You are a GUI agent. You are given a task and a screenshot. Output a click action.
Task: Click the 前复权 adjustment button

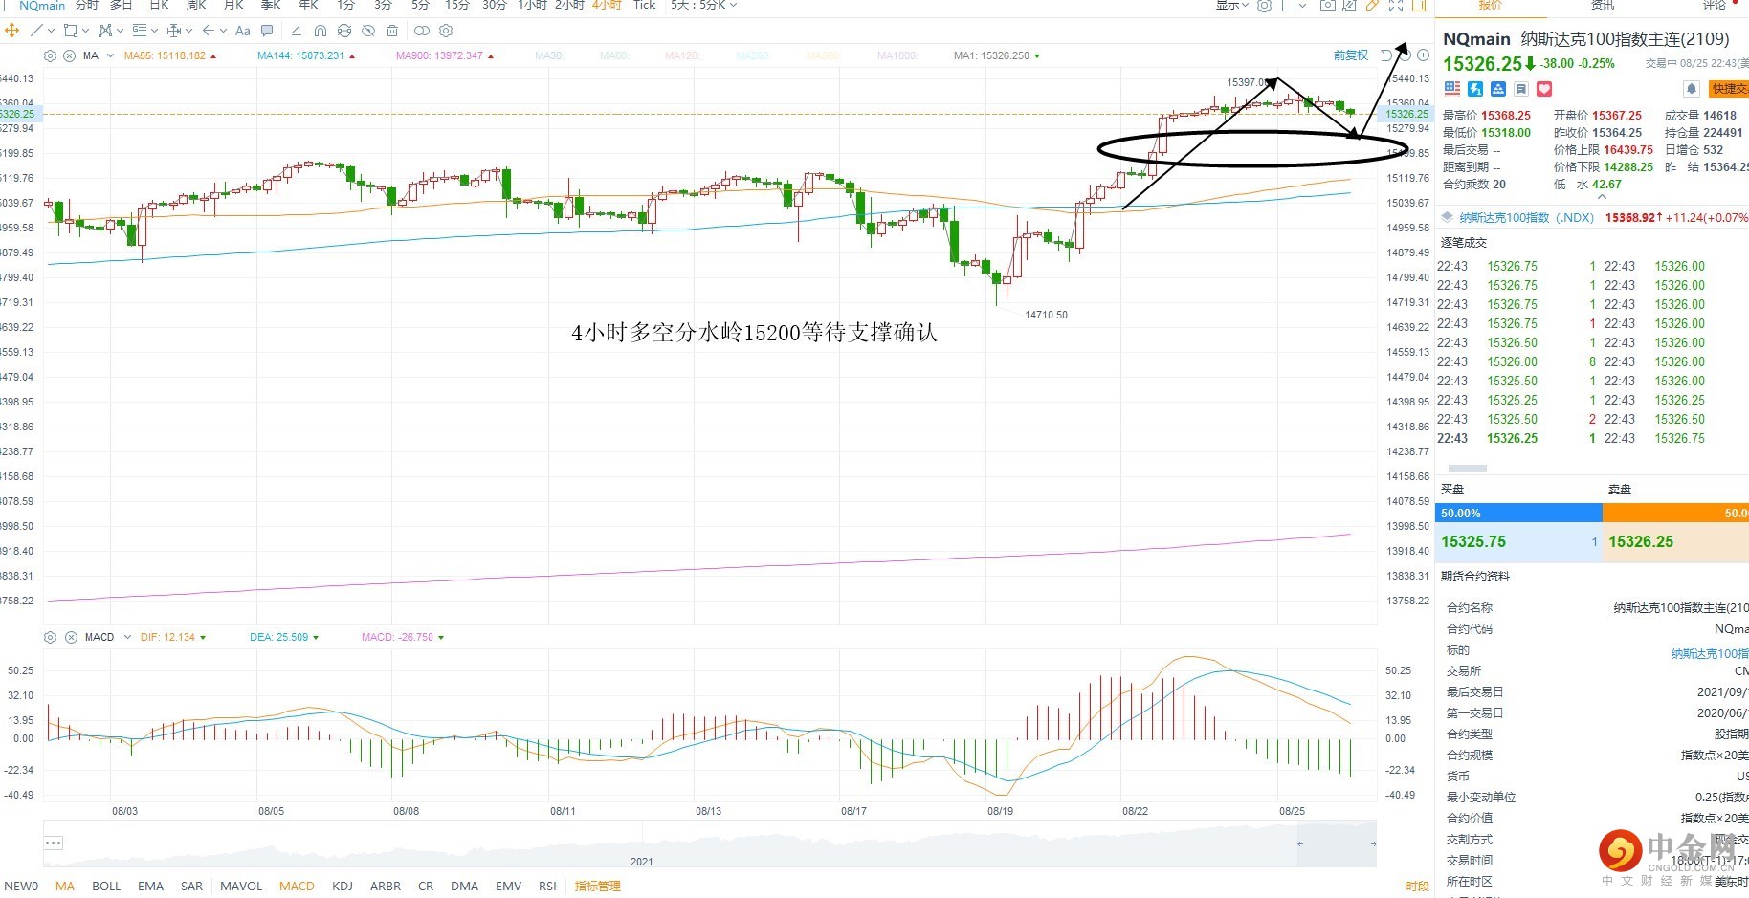[1351, 55]
